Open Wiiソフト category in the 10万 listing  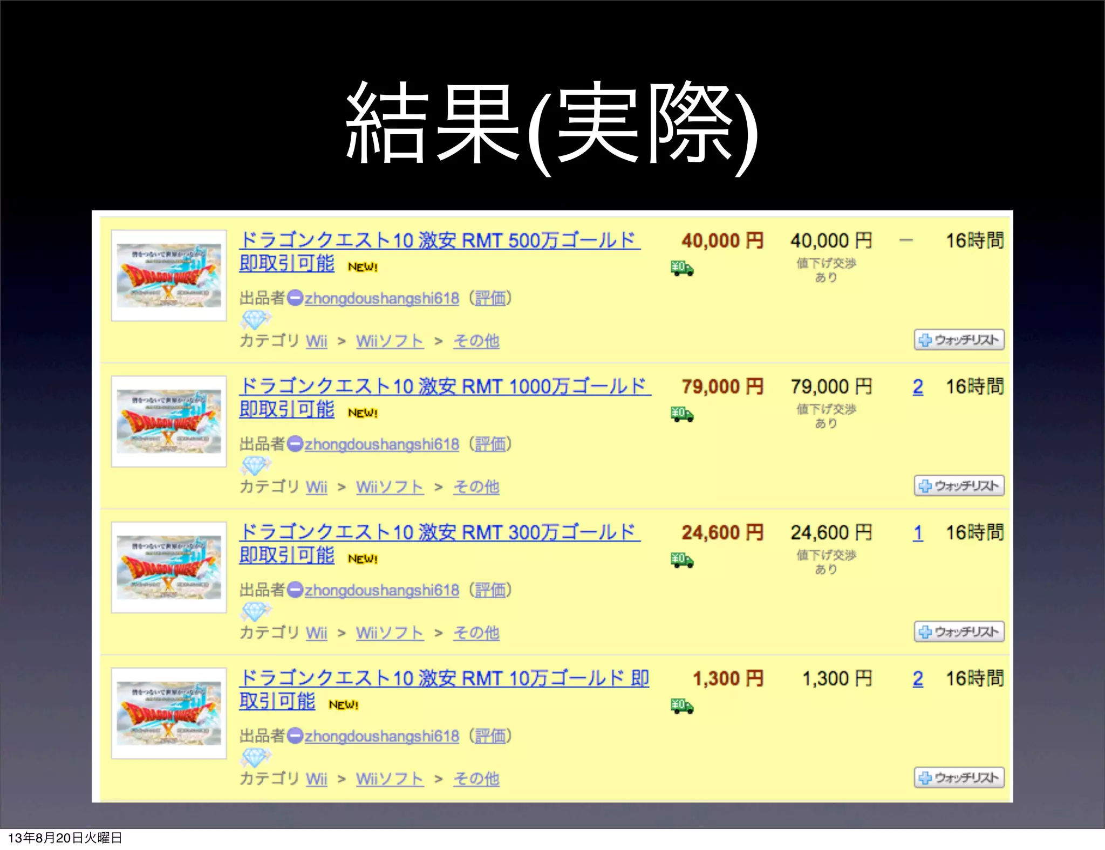[x=390, y=779]
